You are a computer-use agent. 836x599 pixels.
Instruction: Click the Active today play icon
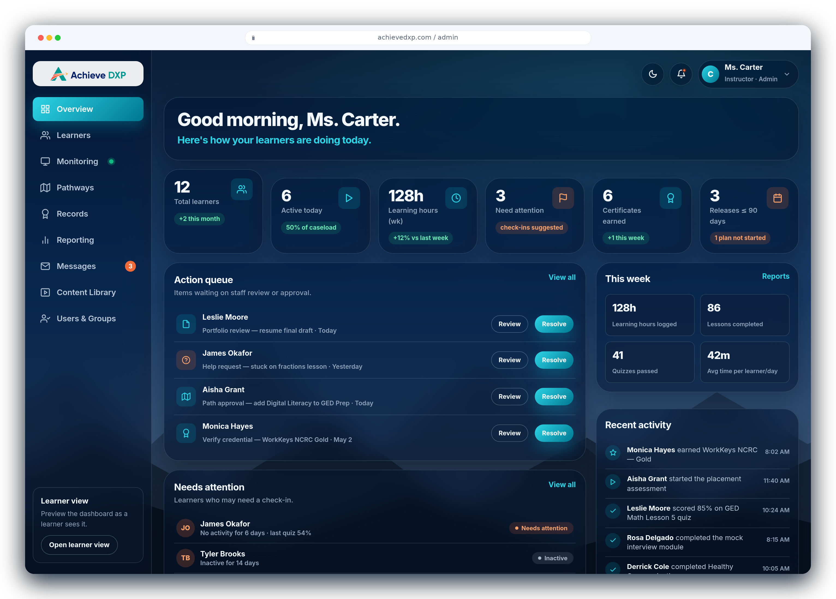point(349,198)
